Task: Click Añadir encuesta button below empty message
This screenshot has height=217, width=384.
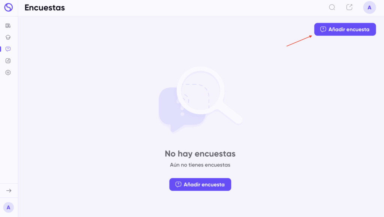Action: 200,184
